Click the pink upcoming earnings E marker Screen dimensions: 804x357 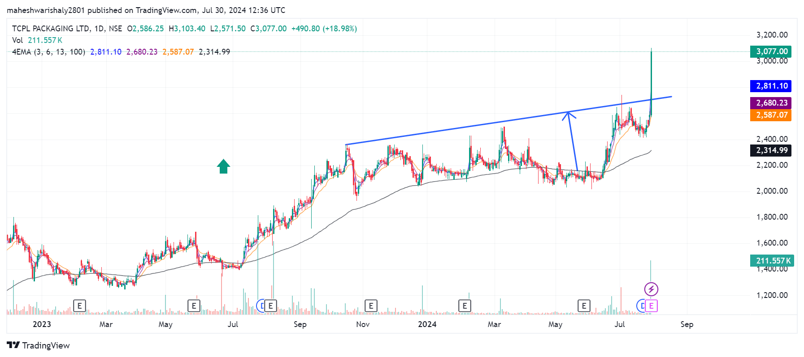click(652, 306)
